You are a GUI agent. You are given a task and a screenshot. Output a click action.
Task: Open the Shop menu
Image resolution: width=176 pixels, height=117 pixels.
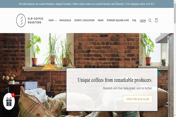(51, 20)
